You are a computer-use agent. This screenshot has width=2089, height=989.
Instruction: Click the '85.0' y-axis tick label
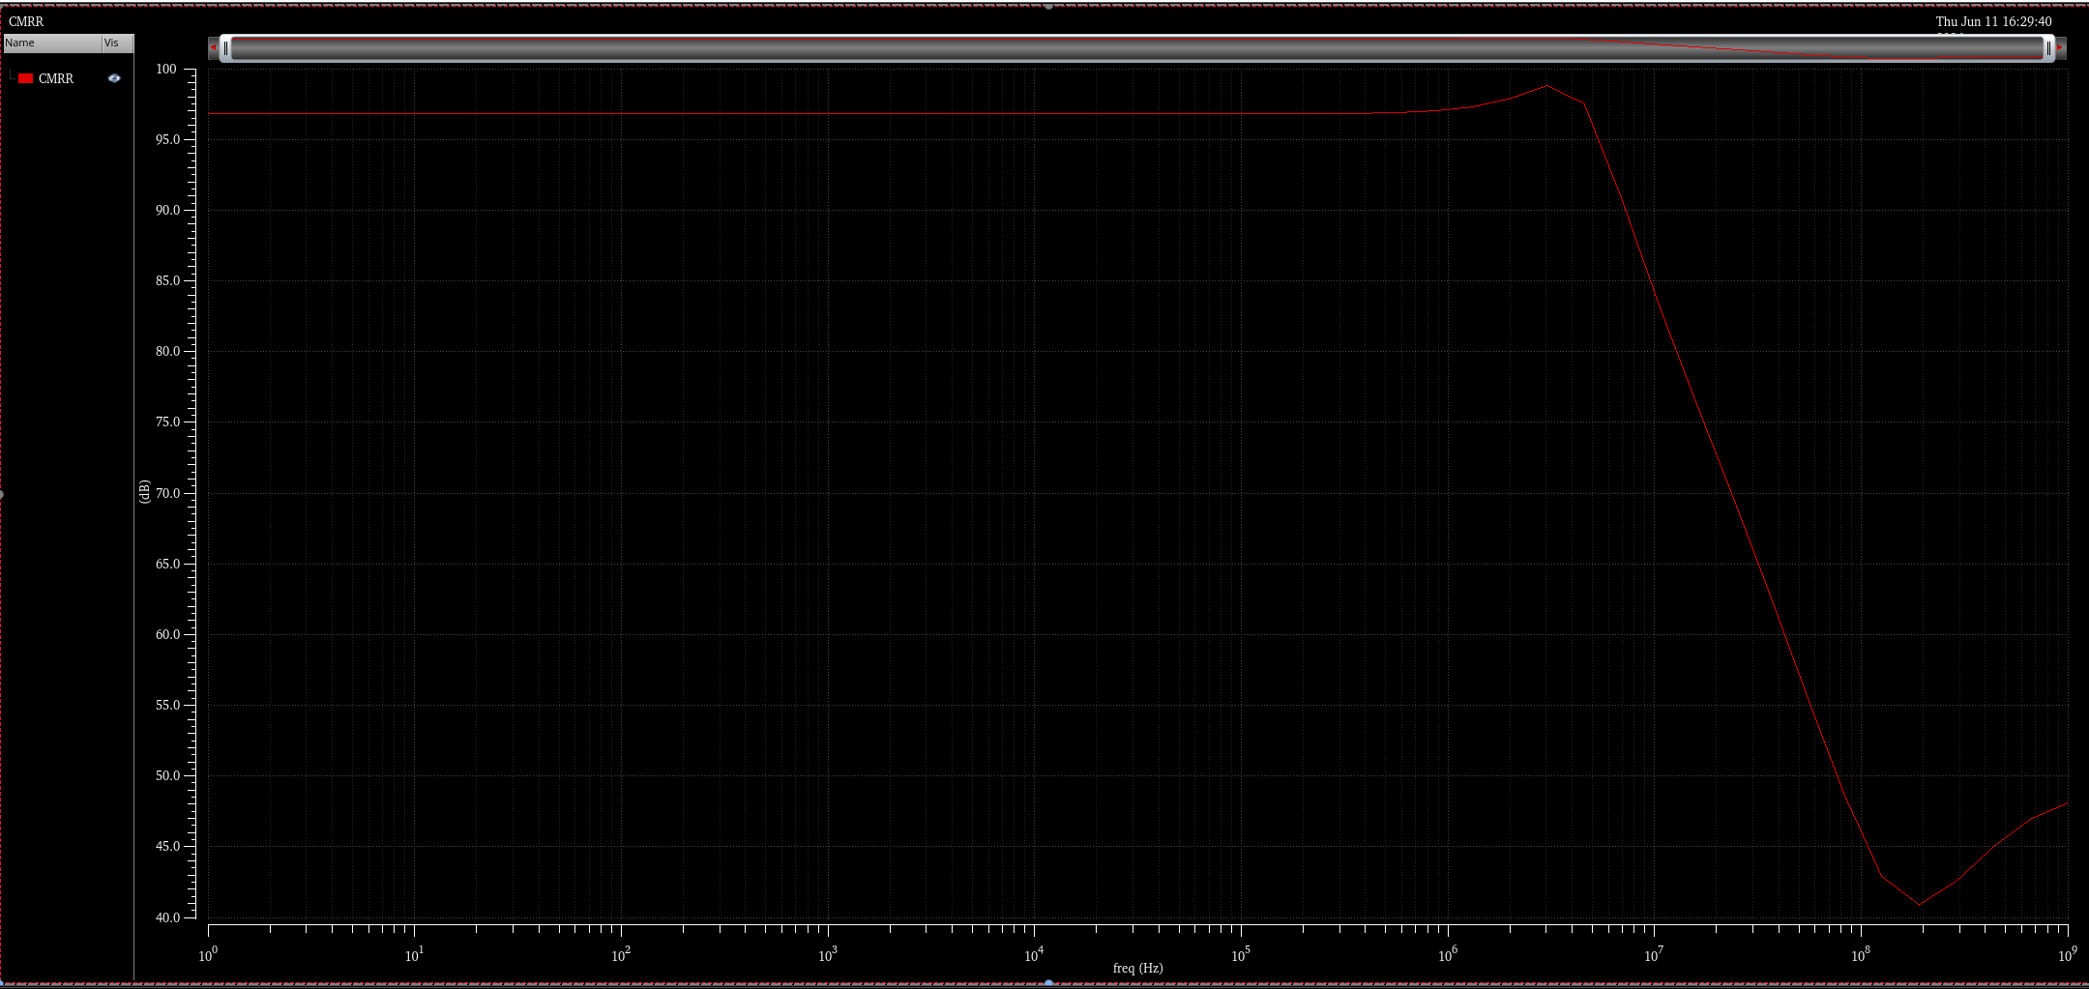point(168,281)
